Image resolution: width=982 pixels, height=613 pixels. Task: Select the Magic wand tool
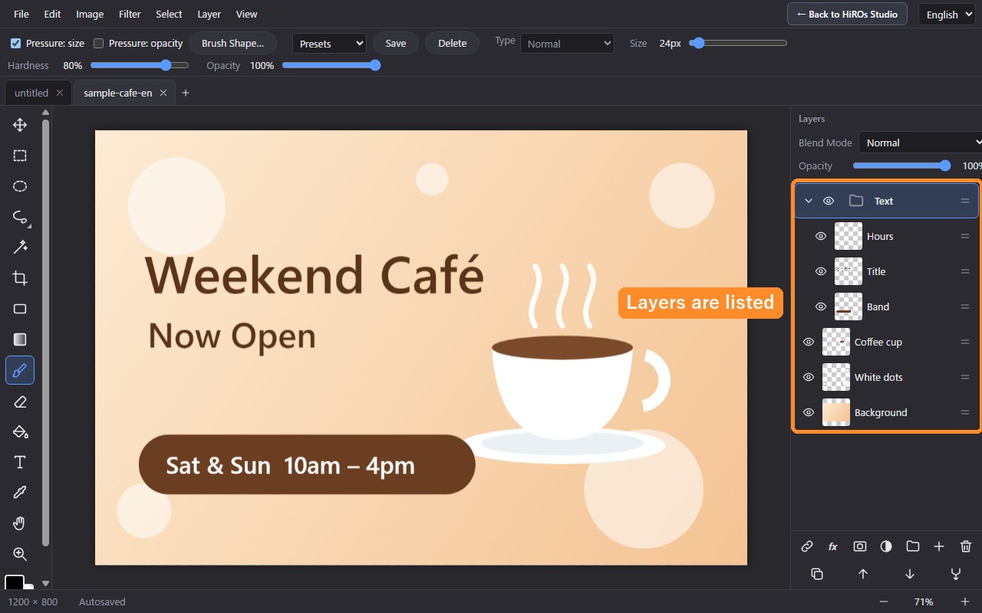tap(20, 247)
